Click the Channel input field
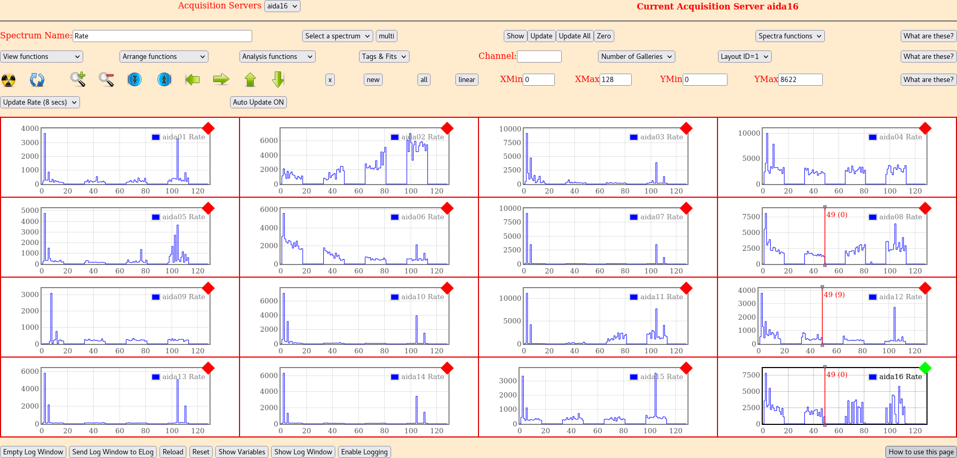Viewport: 957px width, 458px height. tap(539, 56)
